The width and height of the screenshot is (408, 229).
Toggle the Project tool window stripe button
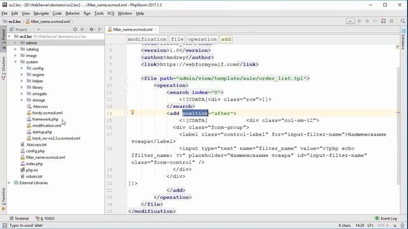pyautogui.click(x=3, y=38)
